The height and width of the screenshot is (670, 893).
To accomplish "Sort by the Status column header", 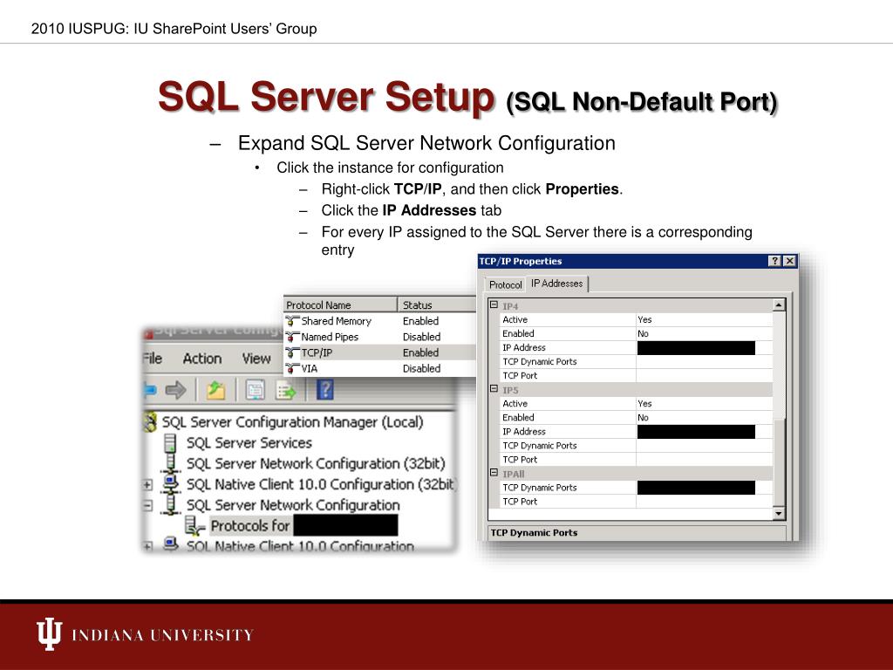I will click(x=437, y=304).
